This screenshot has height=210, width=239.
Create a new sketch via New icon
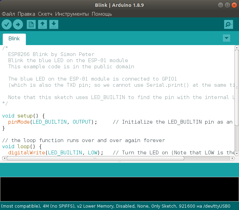tap(31, 24)
